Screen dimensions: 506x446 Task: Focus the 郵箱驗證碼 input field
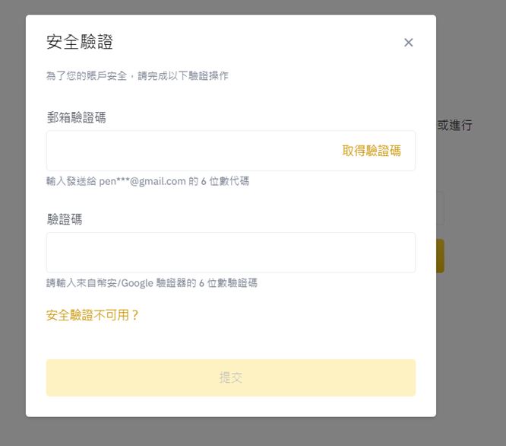(x=190, y=151)
